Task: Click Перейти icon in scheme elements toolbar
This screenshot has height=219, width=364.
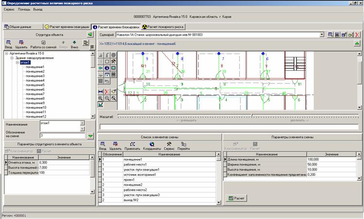Action: coord(183,144)
